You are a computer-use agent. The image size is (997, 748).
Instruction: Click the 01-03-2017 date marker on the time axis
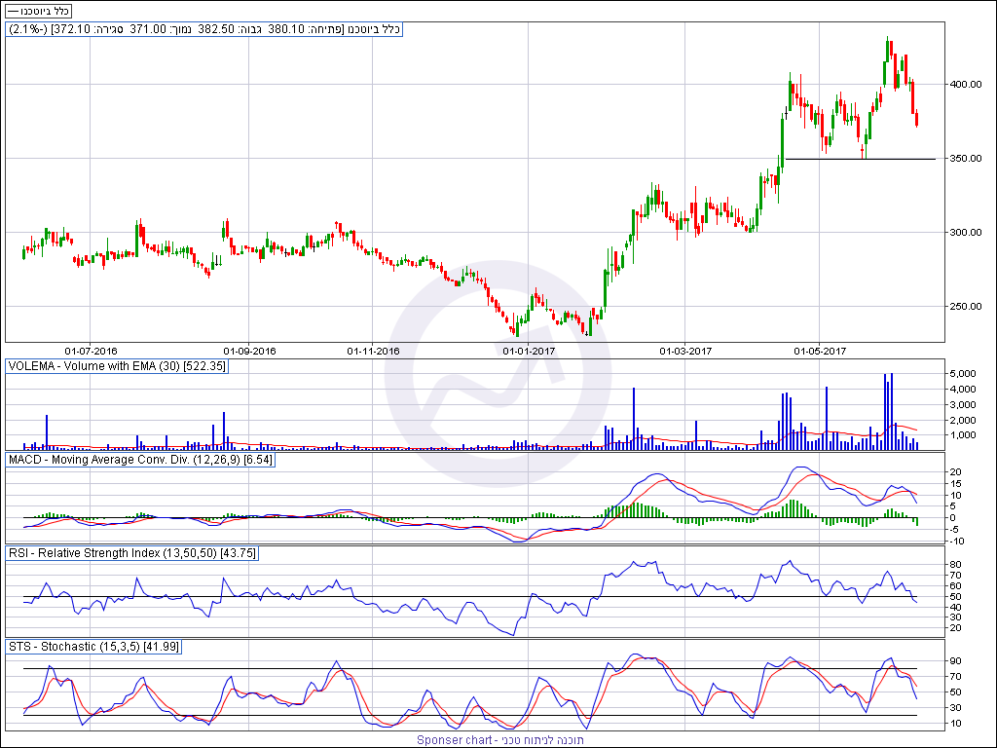(x=685, y=351)
